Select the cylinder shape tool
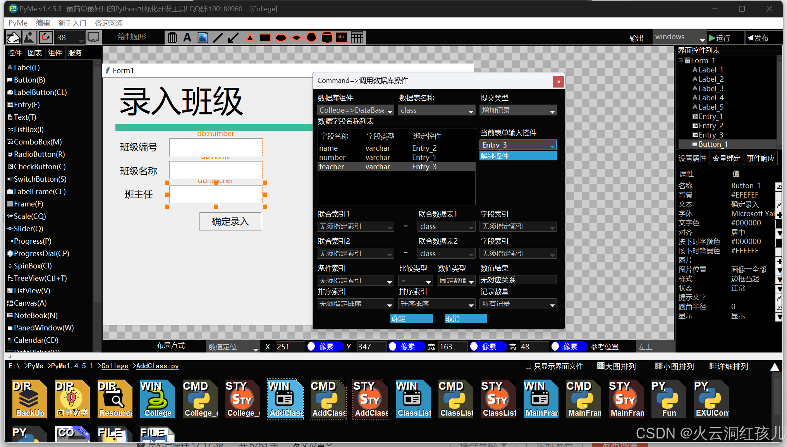Image resolution: width=787 pixels, height=447 pixels. pyautogui.click(x=327, y=38)
